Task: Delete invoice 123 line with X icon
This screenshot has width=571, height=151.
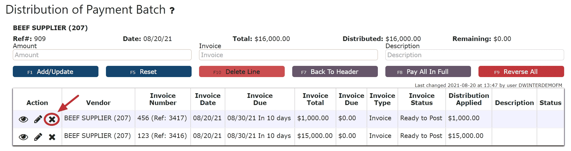Action: tap(52, 137)
